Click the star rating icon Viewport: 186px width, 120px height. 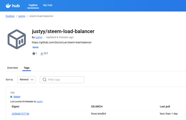pos(34,53)
